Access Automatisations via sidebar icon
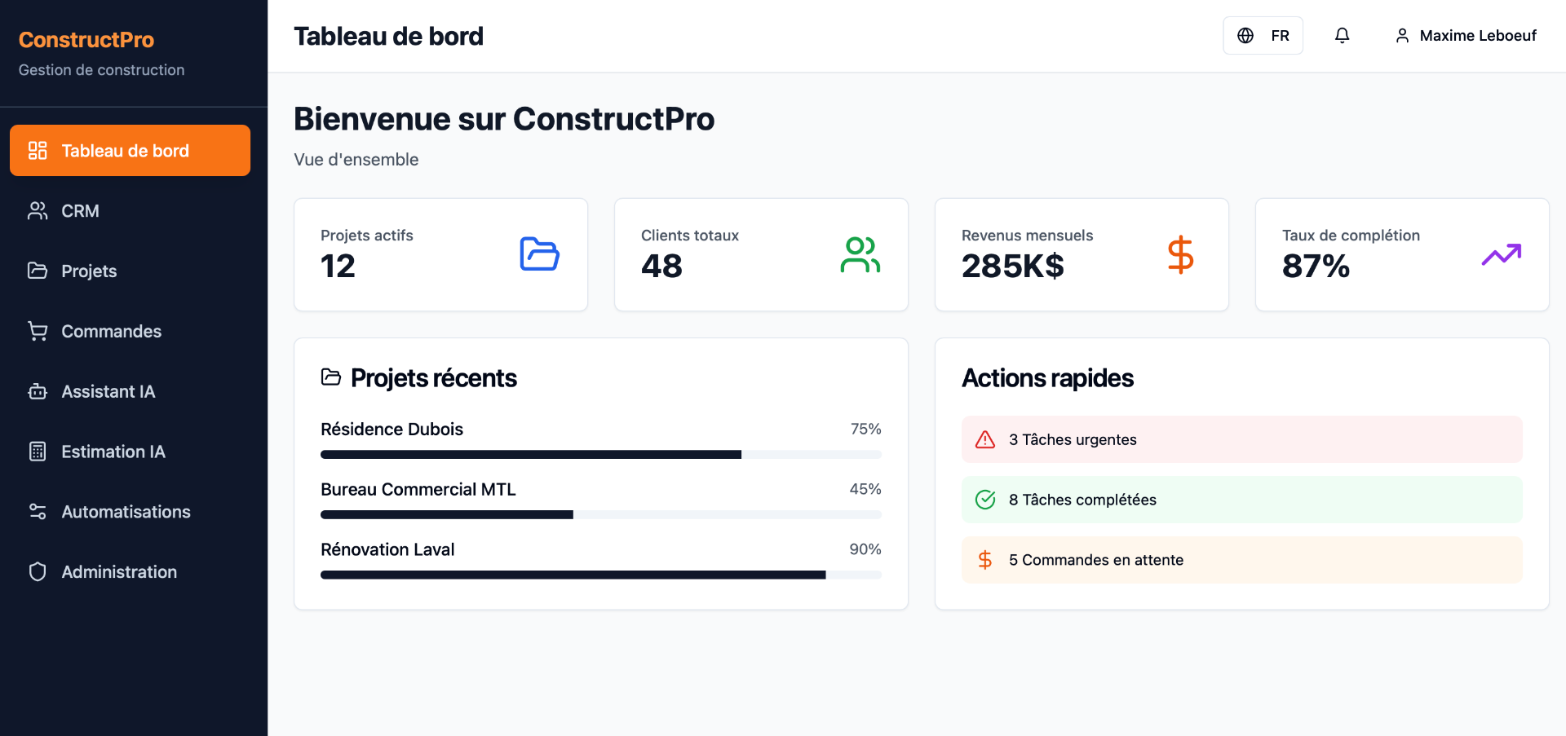 tap(38, 511)
